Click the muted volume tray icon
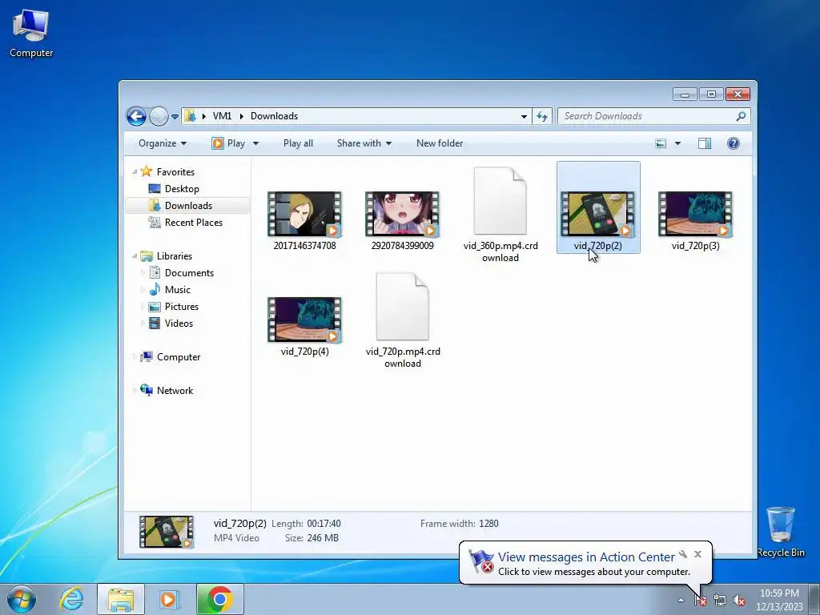820x615 pixels. (739, 601)
